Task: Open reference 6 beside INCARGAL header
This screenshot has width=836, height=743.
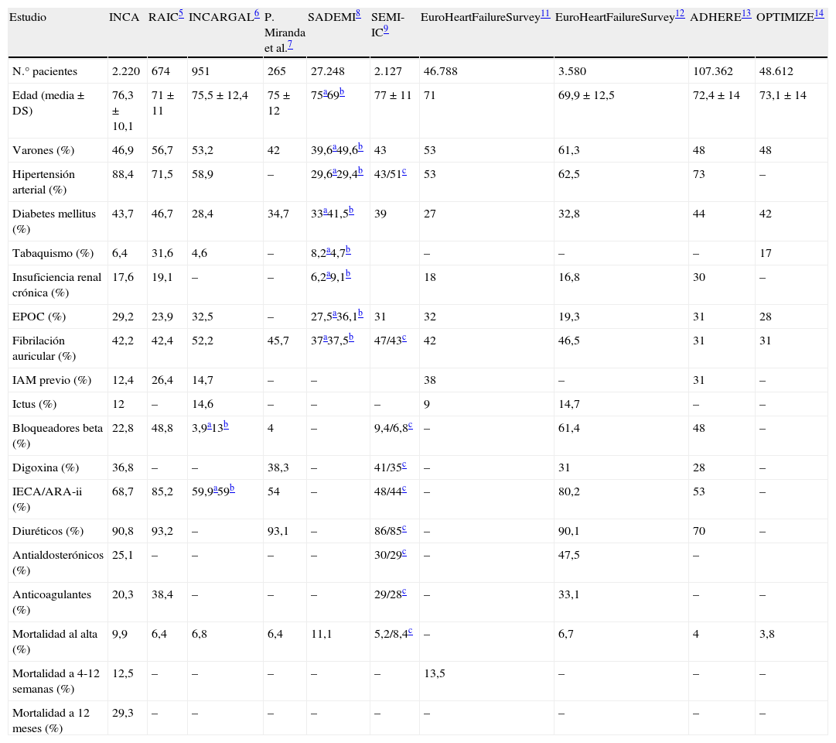Action: tap(257, 14)
